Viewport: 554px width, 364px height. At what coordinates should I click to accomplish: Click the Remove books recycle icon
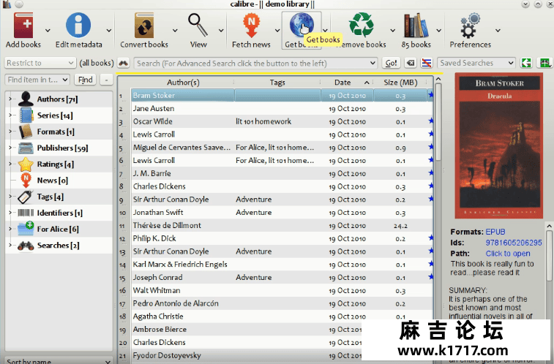point(361,26)
